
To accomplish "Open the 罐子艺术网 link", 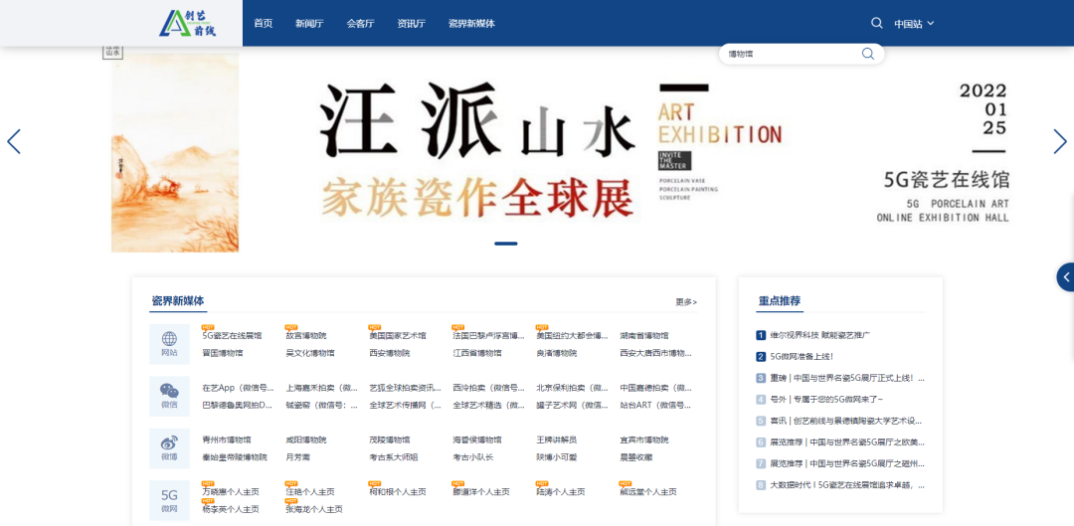I will coord(572,406).
